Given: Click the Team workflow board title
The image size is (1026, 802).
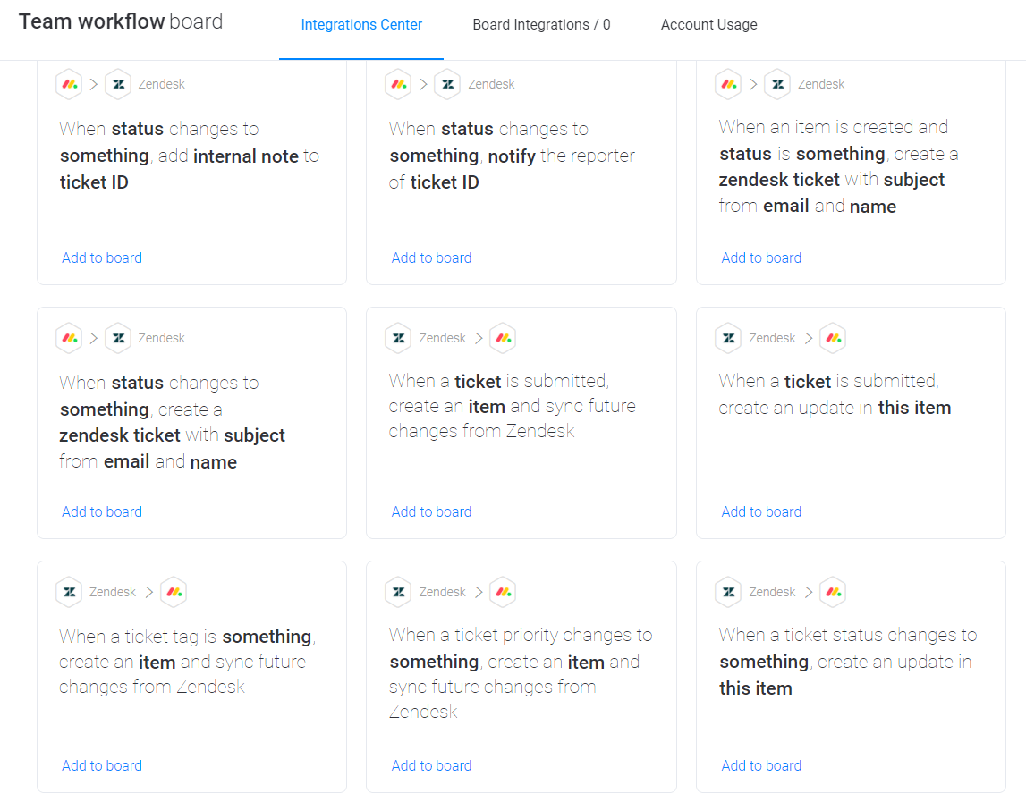Looking at the screenshot, I should point(121,21).
